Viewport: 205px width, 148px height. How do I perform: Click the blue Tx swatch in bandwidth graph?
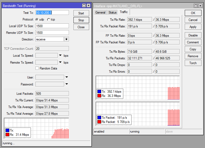[7, 130]
